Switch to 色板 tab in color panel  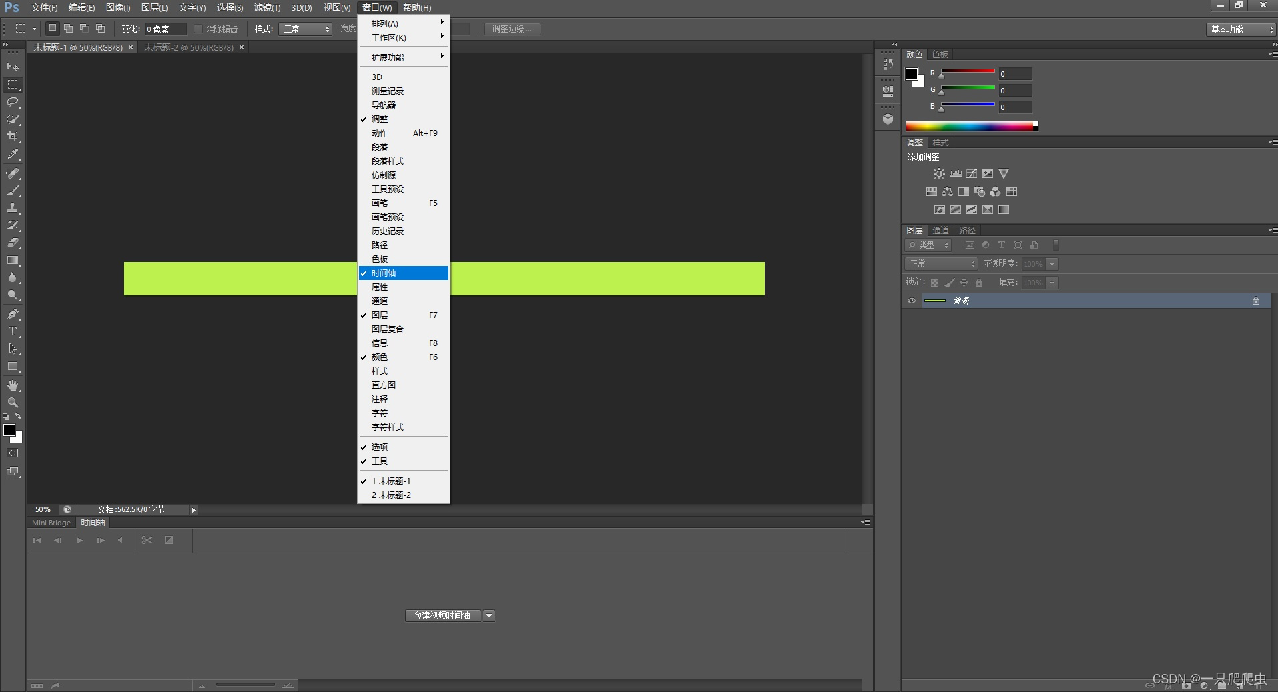pos(940,54)
